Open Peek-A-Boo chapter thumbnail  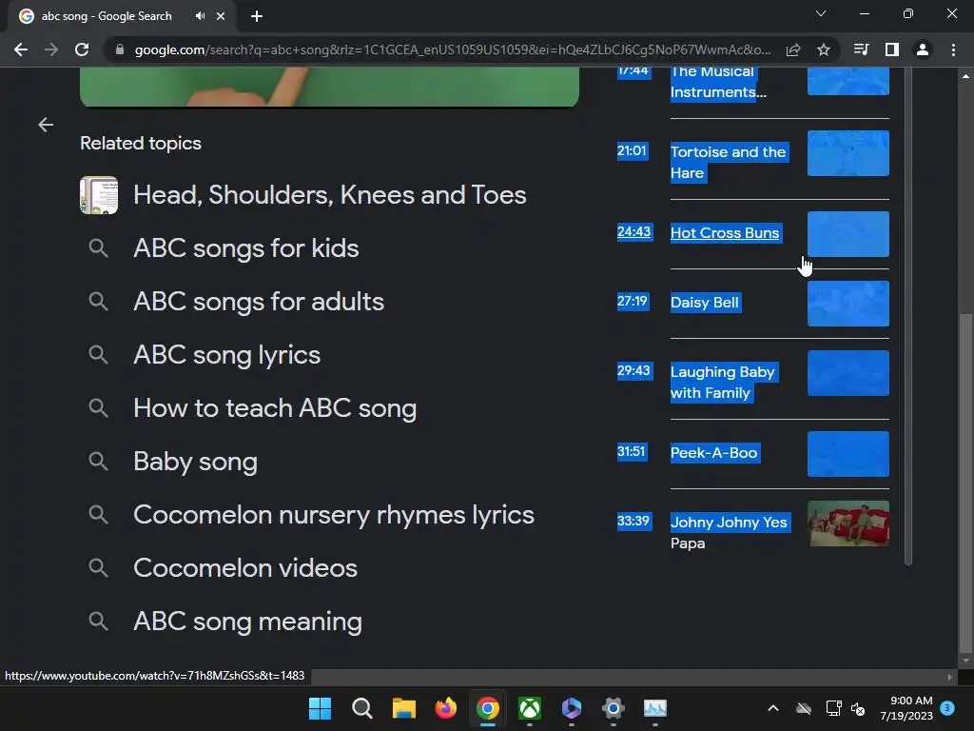coord(847,454)
